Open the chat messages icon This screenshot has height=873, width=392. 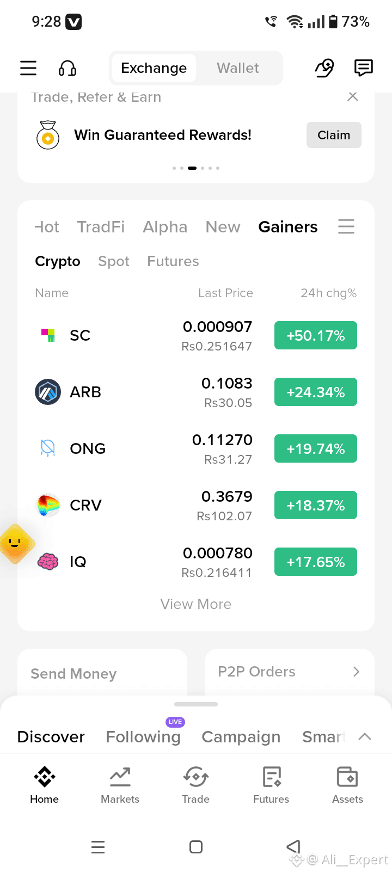pyautogui.click(x=364, y=68)
